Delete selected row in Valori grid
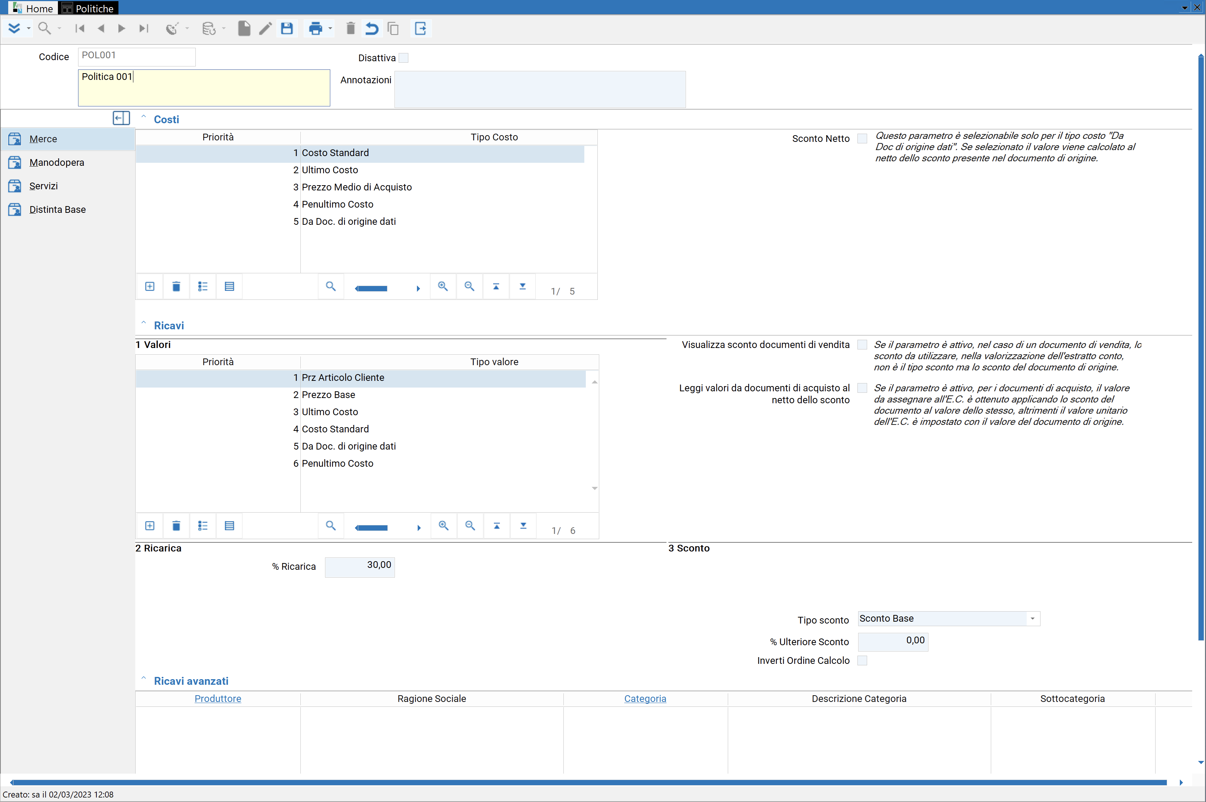Viewport: 1206px width, 802px height. 176,526
